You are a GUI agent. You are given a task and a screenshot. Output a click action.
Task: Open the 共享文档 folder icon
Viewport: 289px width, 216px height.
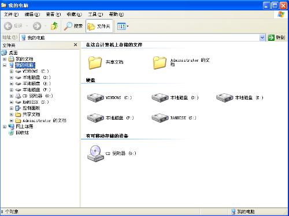click(95, 62)
